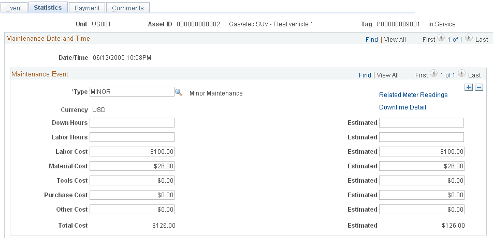Show previous row arrow in Maintenance Event header
This screenshot has height=238, width=493.
(x=434, y=73)
